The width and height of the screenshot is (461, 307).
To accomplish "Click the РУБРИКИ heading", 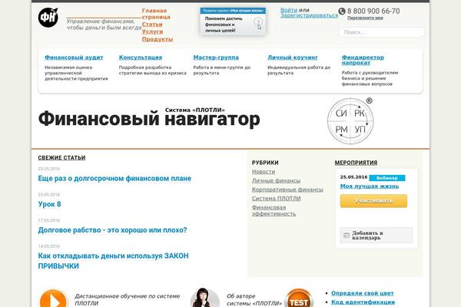I will tap(265, 163).
